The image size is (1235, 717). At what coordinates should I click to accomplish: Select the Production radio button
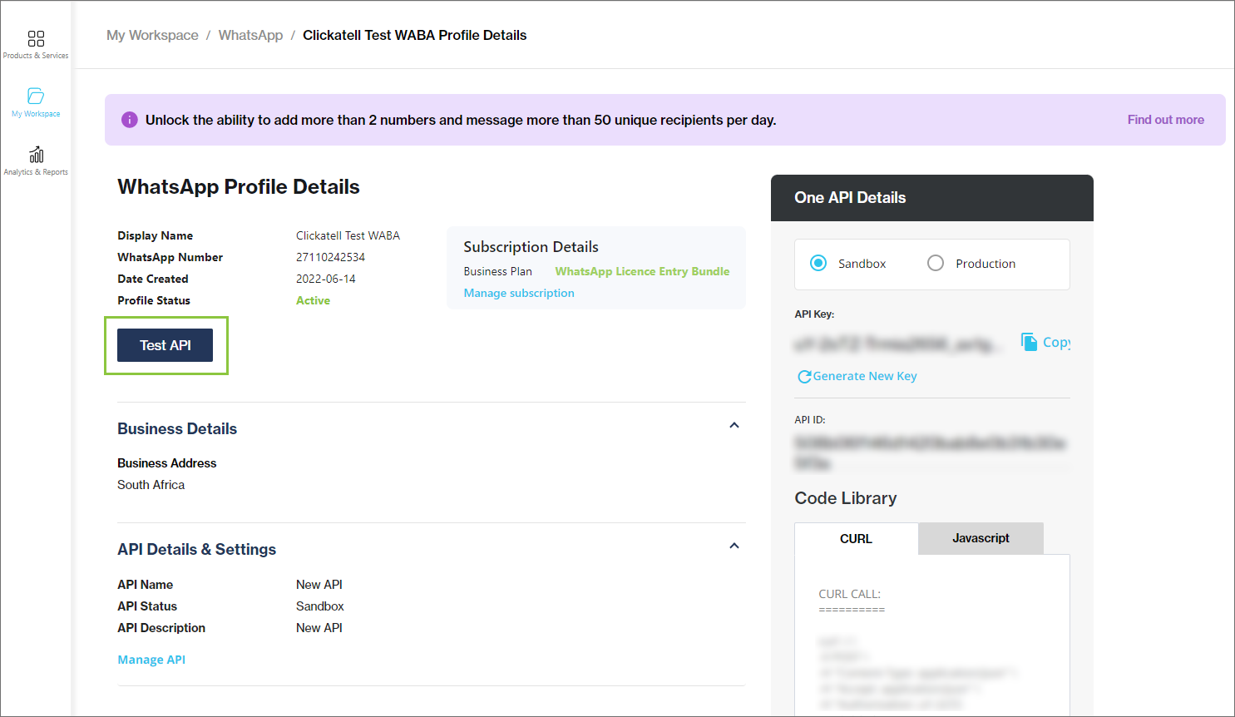click(936, 263)
